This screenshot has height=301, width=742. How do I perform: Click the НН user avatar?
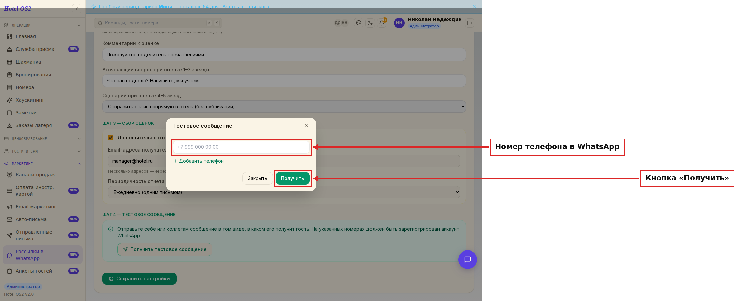click(x=399, y=23)
